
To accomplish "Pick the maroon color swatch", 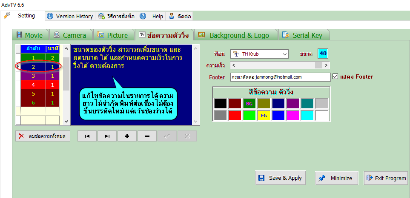I will coord(235,104).
